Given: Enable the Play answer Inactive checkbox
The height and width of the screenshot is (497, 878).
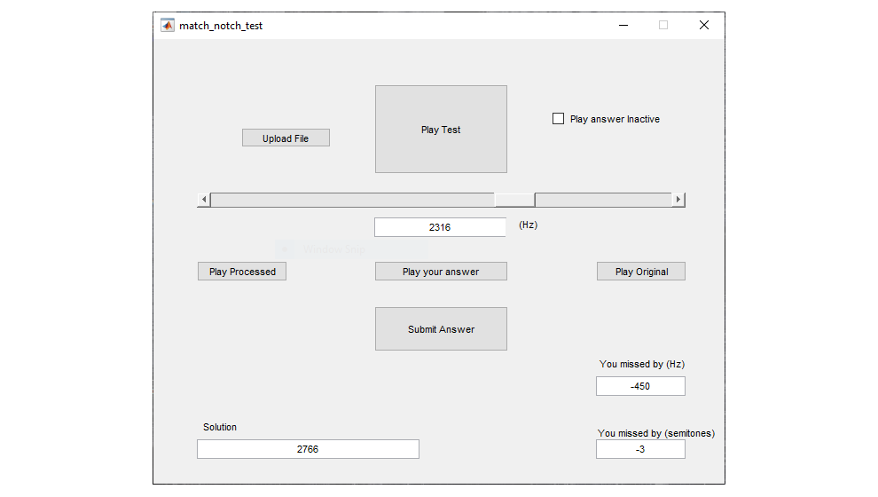Looking at the screenshot, I should tap(558, 119).
